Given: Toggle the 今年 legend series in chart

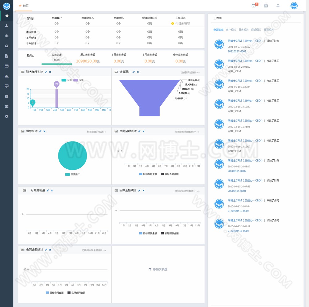Looking at the screenshot, I should 67,80.
